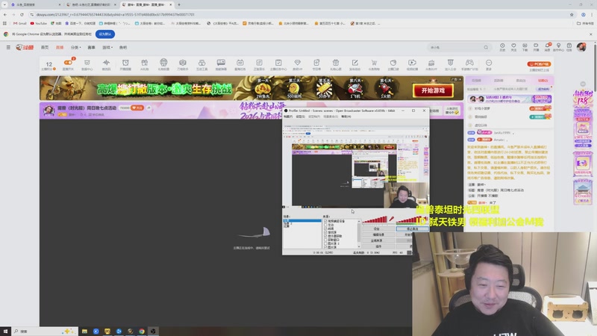
Task: Click the orange follow button beside stream title
Action: (137, 108)
